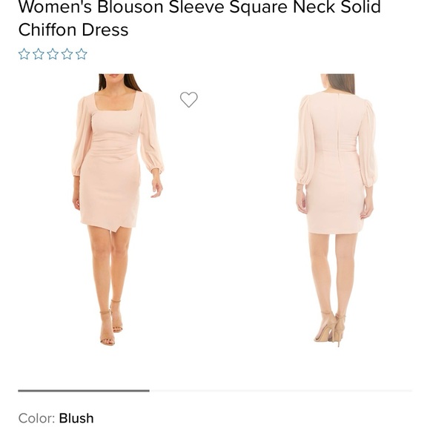
Task: Open the back-view dress photo
Action: click(336, 211)
